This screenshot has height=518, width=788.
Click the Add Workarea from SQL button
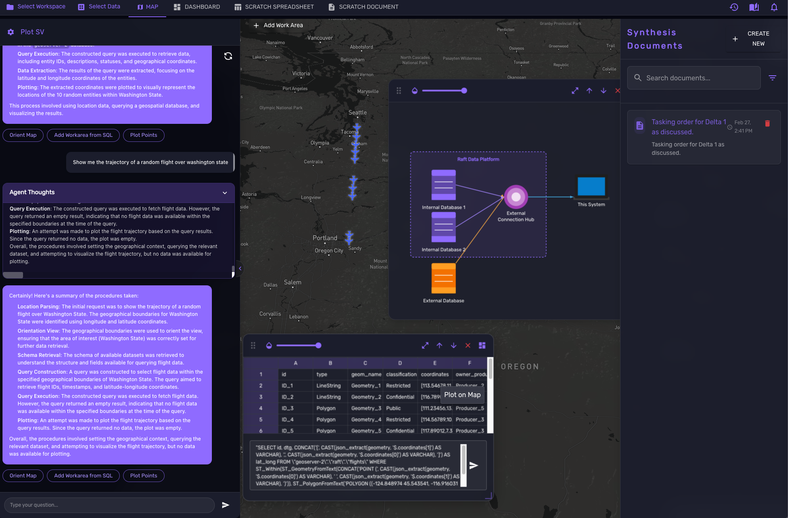tap(83, 476)
